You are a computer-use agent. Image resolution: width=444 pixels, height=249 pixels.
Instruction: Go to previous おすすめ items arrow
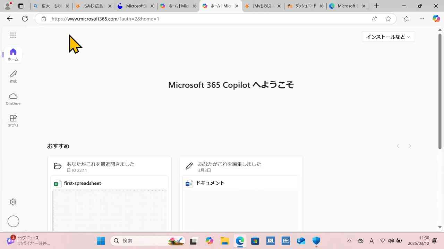click(x=398, y=146)
